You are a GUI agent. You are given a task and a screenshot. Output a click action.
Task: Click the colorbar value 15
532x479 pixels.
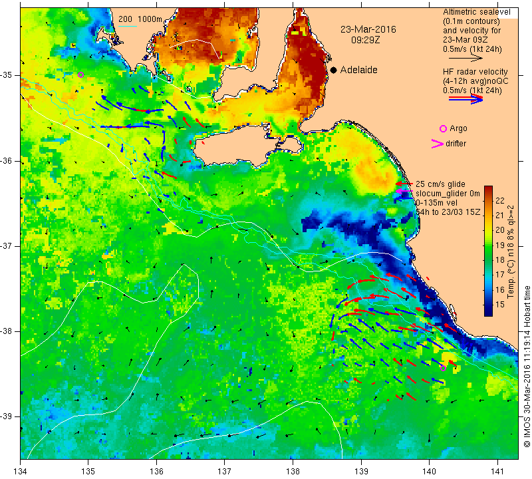point(500,304)
